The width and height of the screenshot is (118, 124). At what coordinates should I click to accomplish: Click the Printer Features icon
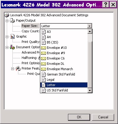(18, 68)
